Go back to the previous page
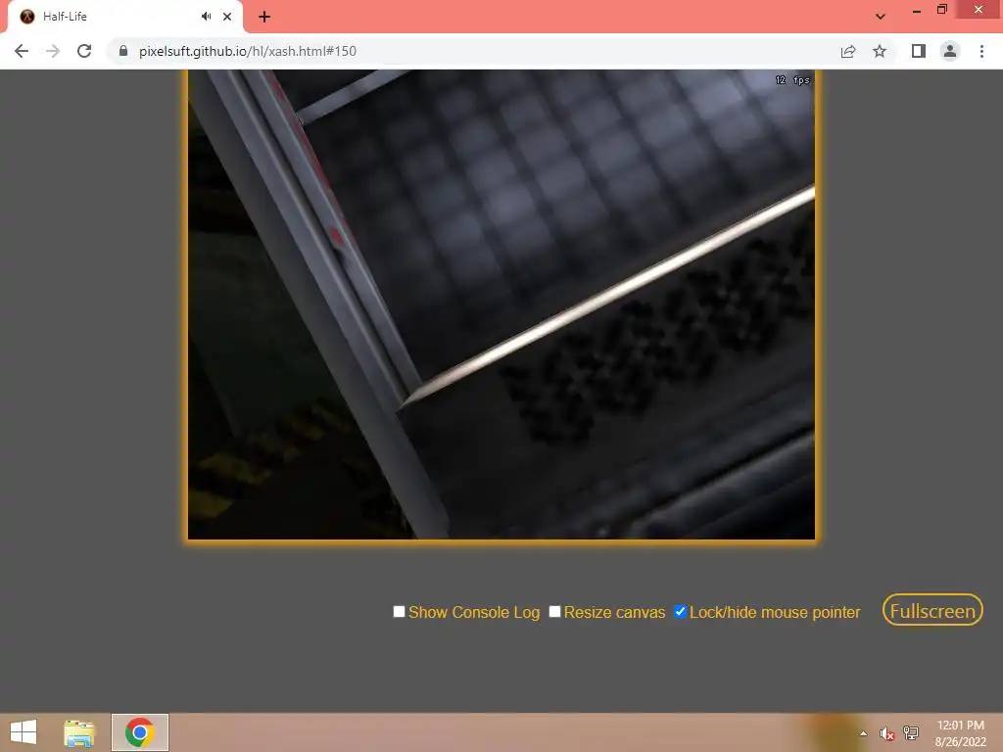 pos(22,51)
